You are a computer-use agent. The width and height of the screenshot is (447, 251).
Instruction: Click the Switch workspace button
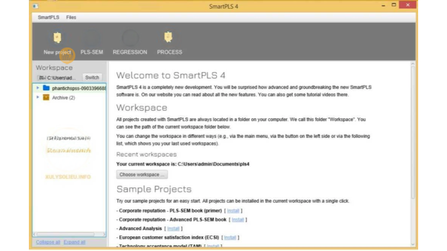[92, 78]
